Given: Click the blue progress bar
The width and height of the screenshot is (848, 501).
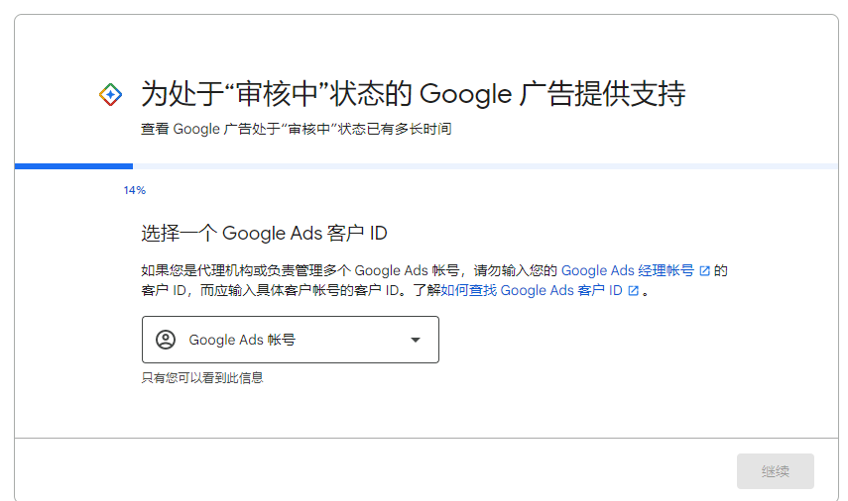Looking at the screenshot, I should pyautogui.click(x=73, y=166).
